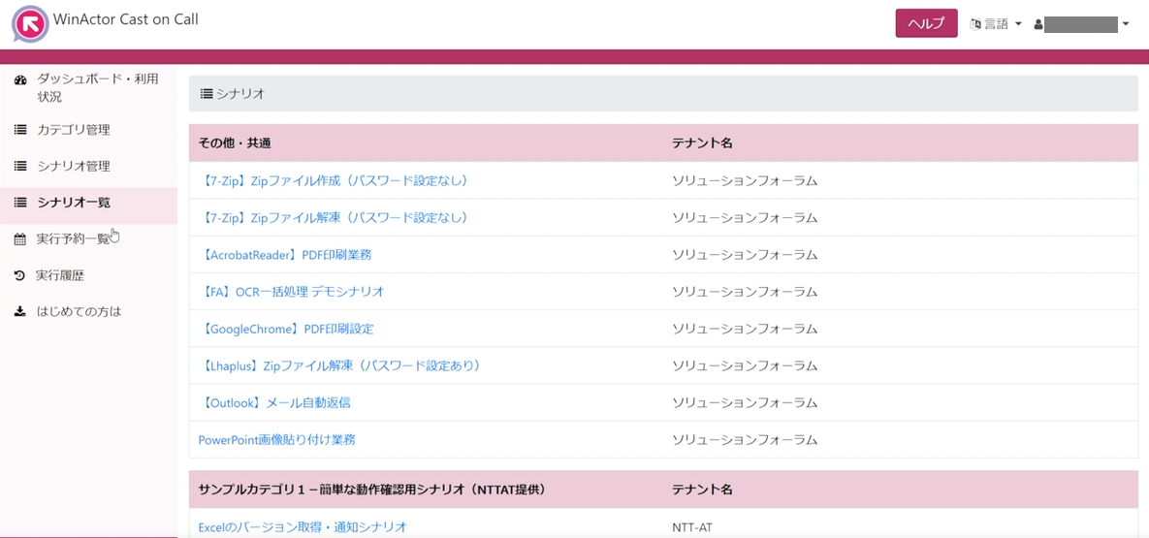Click the WinActor Cast on Call logo

click(x=31, y=23)
